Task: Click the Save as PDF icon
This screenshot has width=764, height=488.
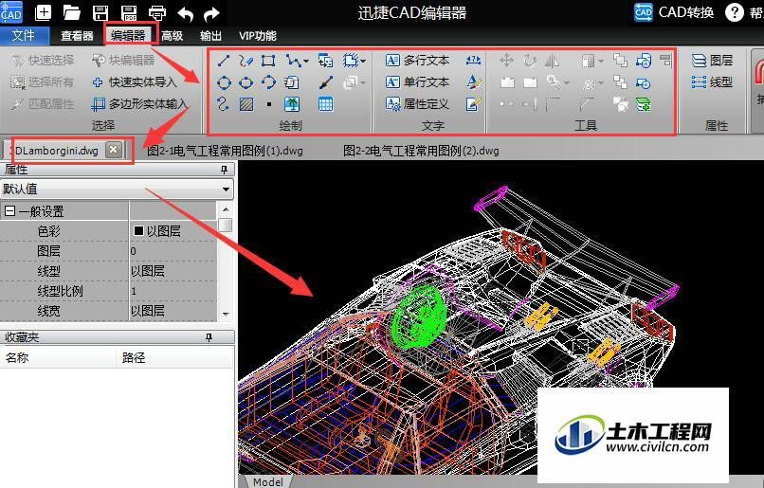Action: [x=129, y=12]
